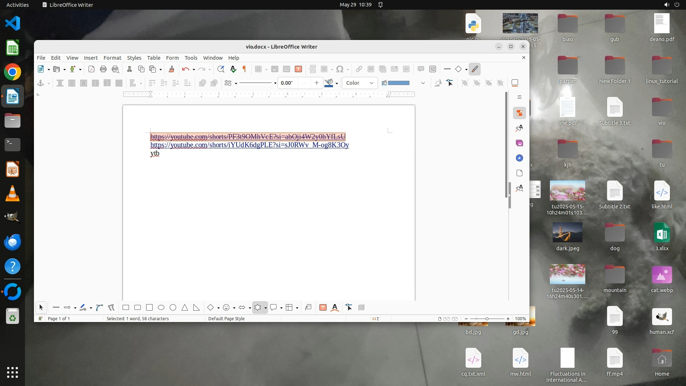Open the area fill style Color dropdown
This screenshot has height=386, width=686.
(360, 83)
